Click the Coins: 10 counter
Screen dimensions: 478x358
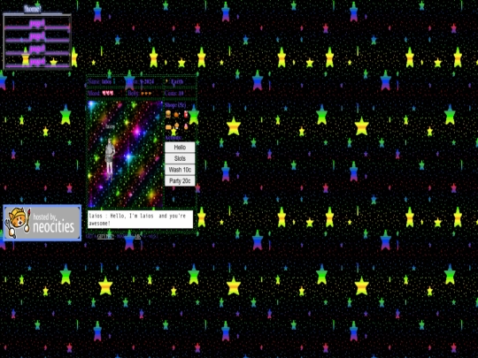(x=174, y=93)
